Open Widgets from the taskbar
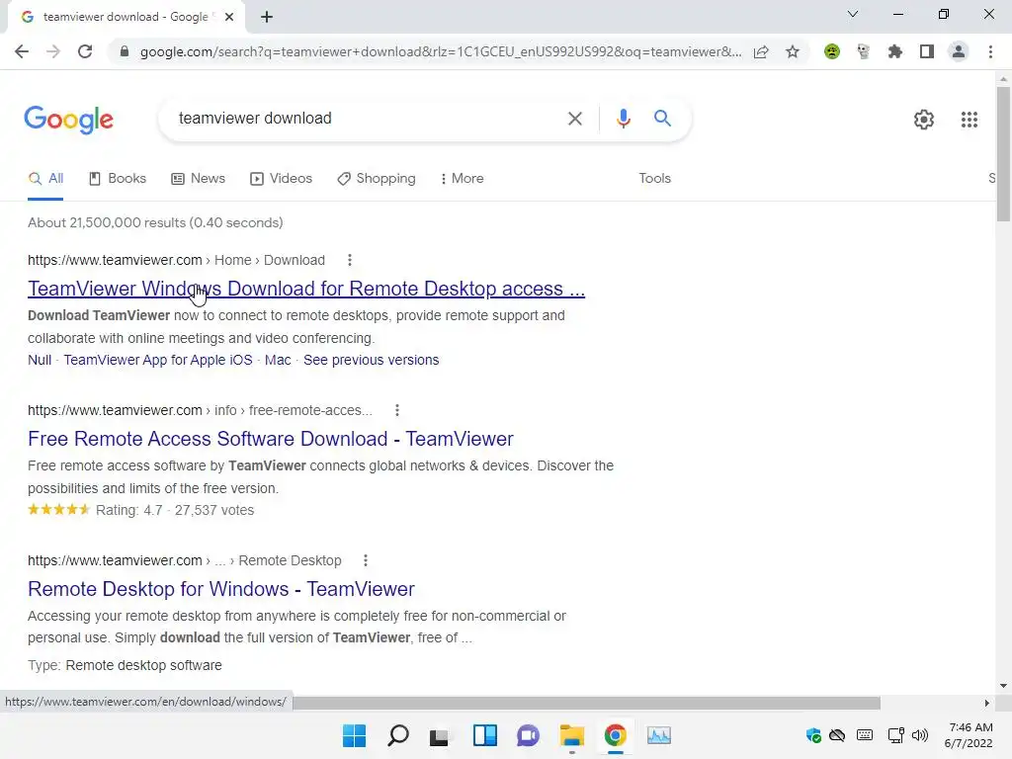The image size is (1012, 759). [x=484, y=735]
